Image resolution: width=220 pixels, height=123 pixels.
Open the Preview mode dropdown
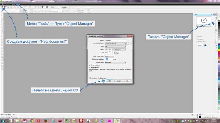pyautogui.click(x=115, y=62)
